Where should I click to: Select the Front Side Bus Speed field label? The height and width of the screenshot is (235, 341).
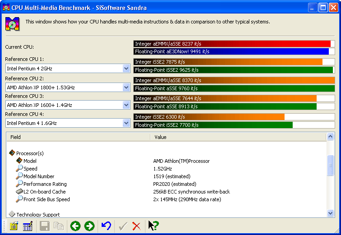coord(47,199)
